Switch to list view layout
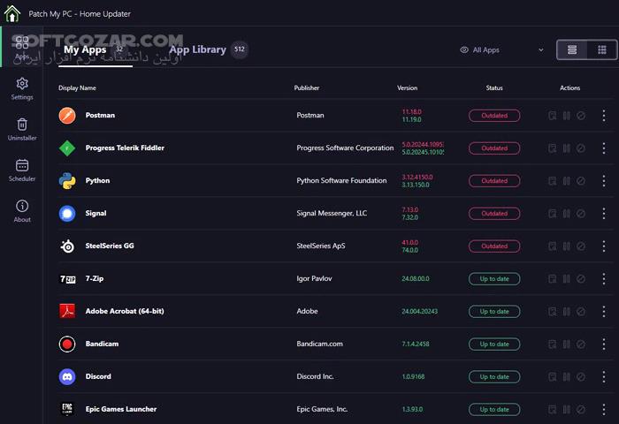The width and height of the screenshot is (619, 424). point(572,50)
